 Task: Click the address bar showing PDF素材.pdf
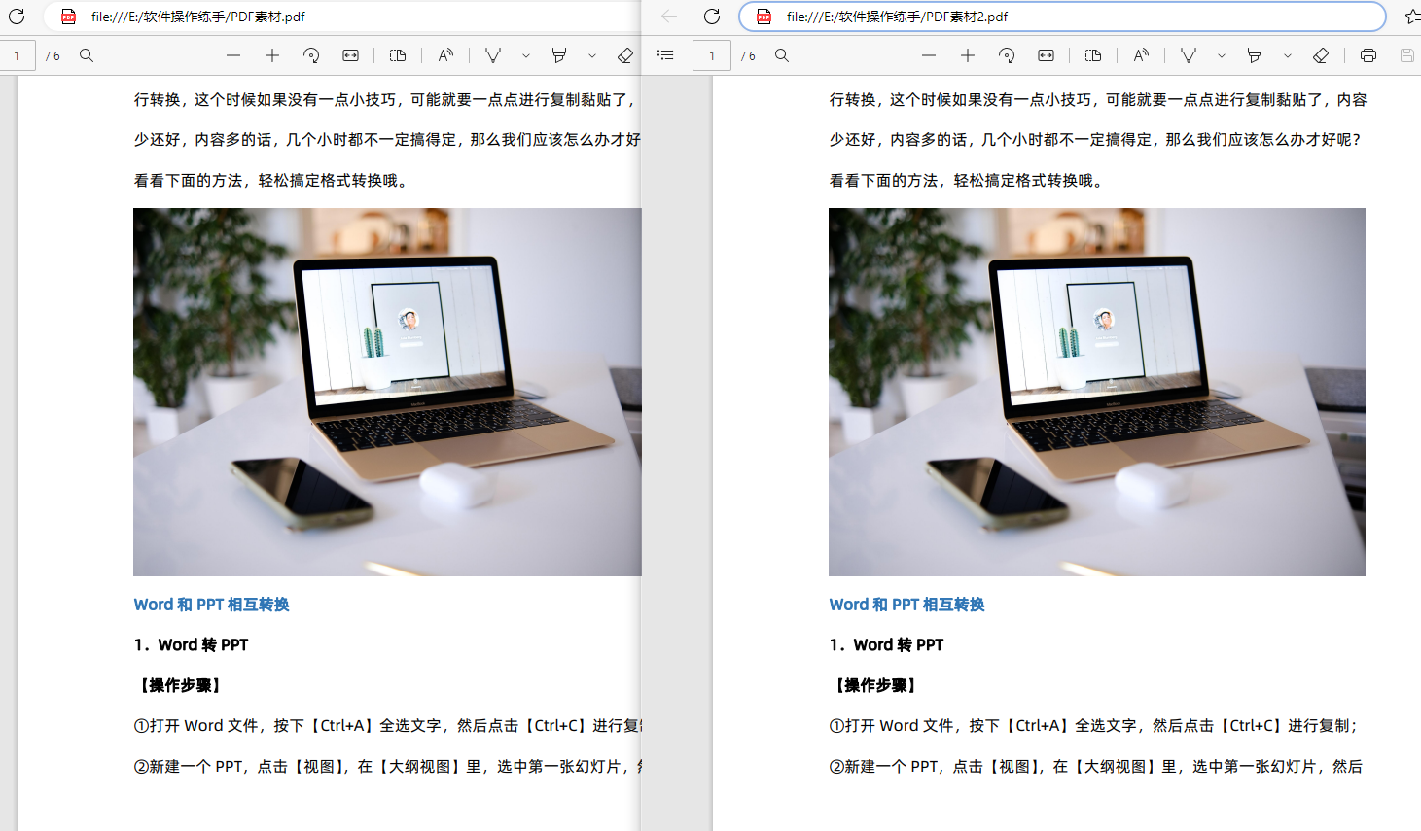[342, 17]
